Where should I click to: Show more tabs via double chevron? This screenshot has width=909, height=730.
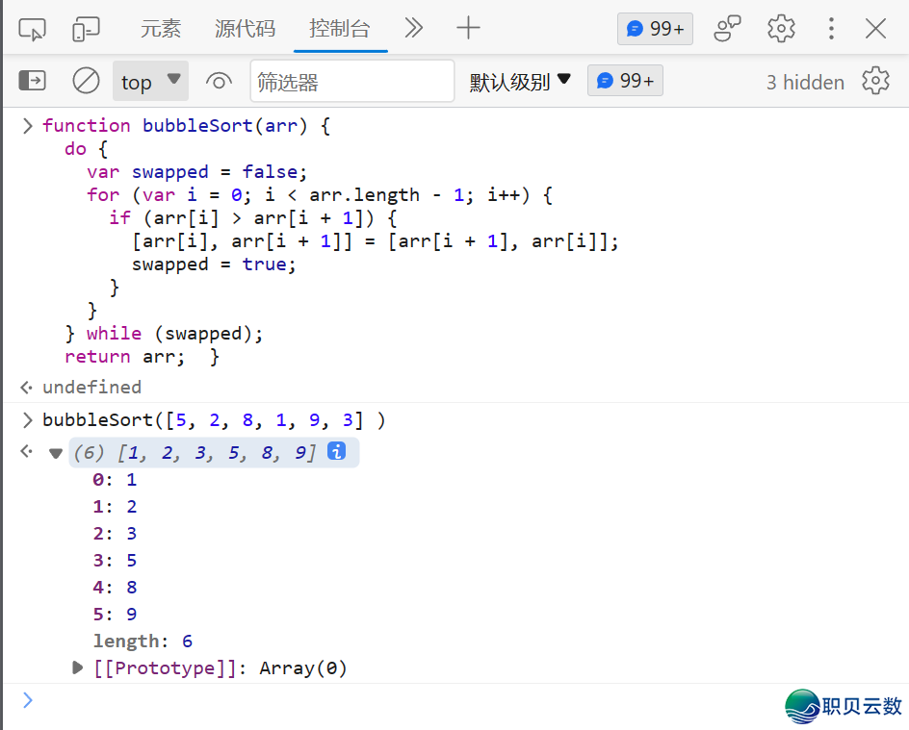click(x=414, y=29)
